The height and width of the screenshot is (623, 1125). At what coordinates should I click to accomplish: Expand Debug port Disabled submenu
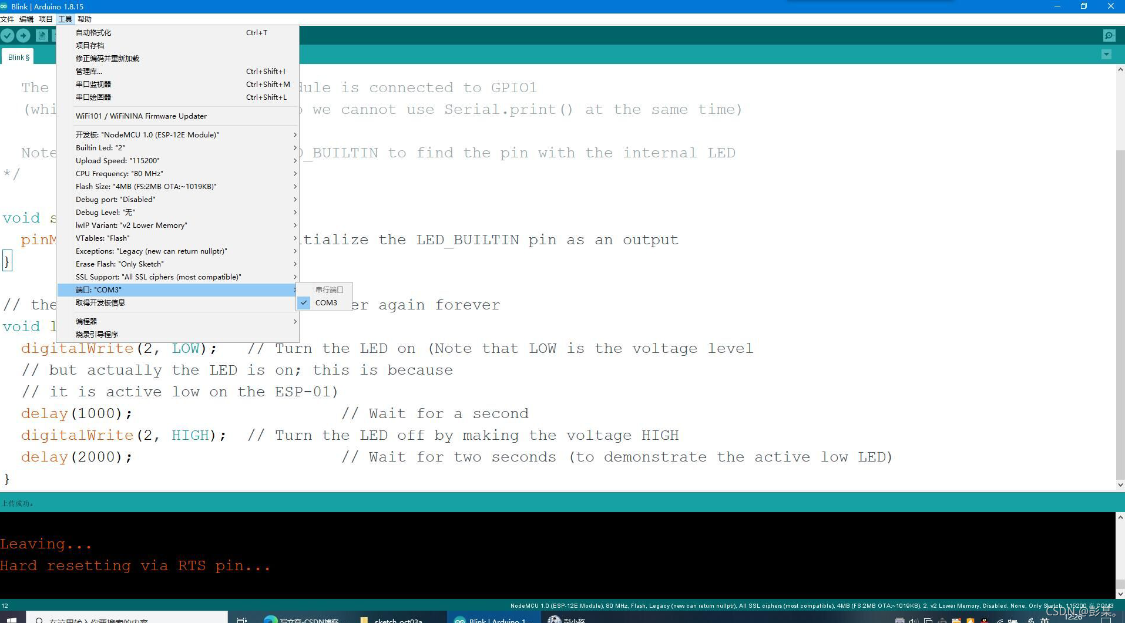pyautogui.click(x=178, y=200)
